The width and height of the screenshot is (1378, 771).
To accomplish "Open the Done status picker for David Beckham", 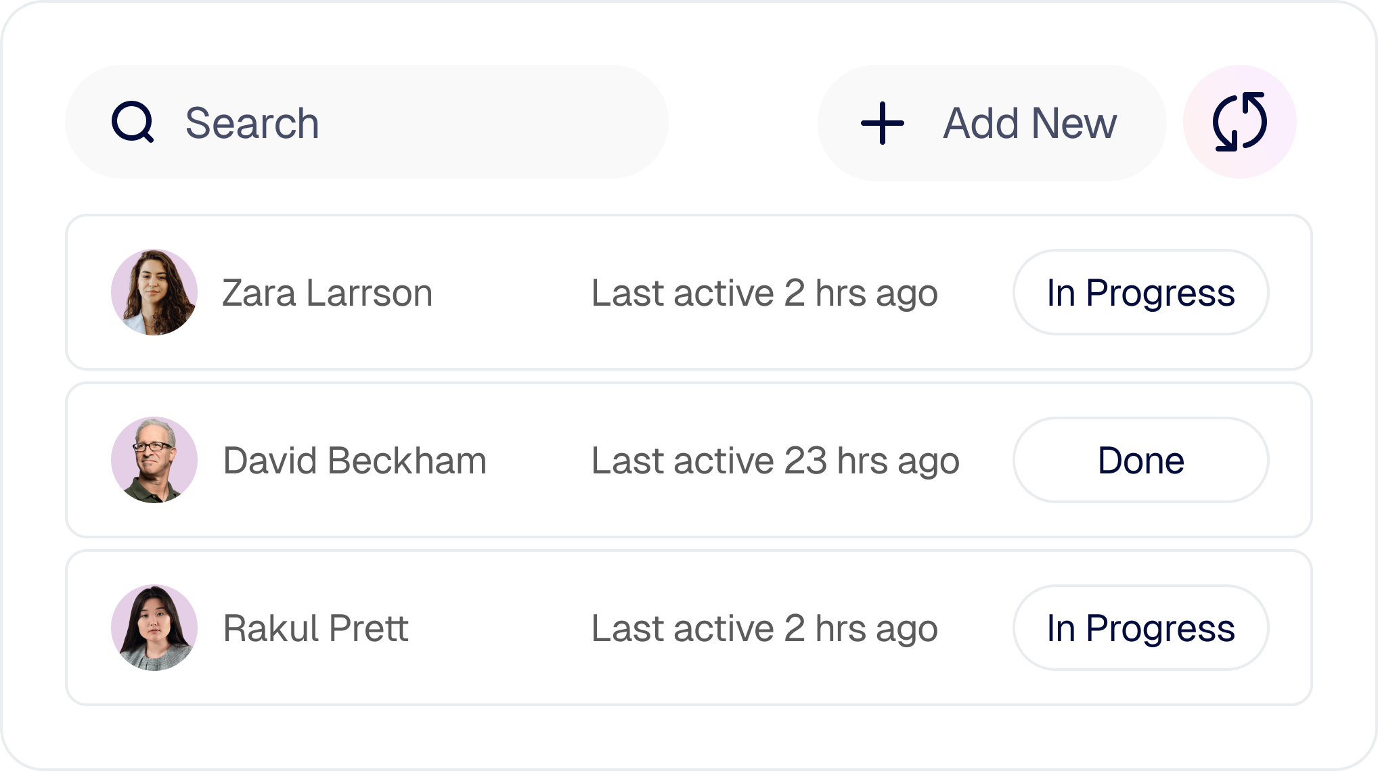I will [1140, 461].
